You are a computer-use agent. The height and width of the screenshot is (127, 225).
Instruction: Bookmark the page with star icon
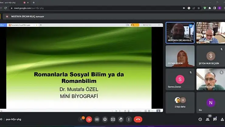click(x=199, y=8)
